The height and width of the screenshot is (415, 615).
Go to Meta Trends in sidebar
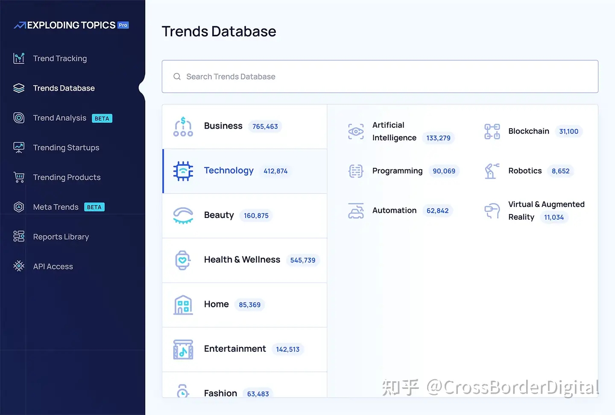[56, 207]
